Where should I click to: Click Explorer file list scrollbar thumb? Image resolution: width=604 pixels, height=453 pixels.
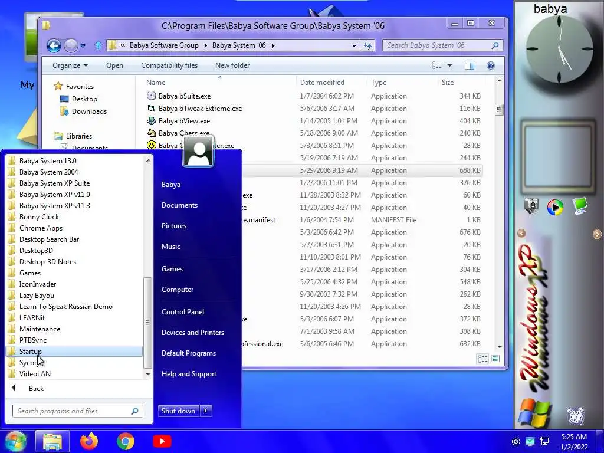click(x=499, y=110)
